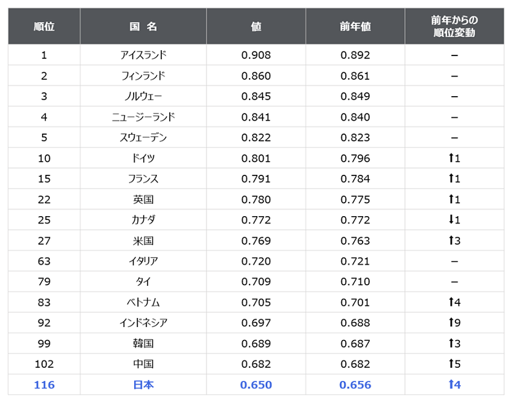Click the down arrow 1 for カナダ

click(454, 220)
